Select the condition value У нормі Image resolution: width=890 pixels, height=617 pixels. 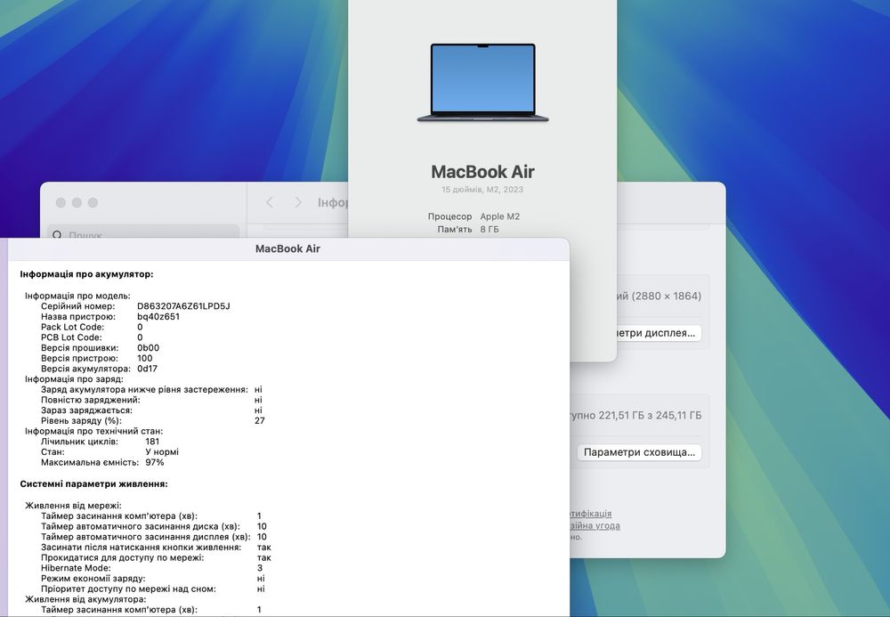[162, 451]
